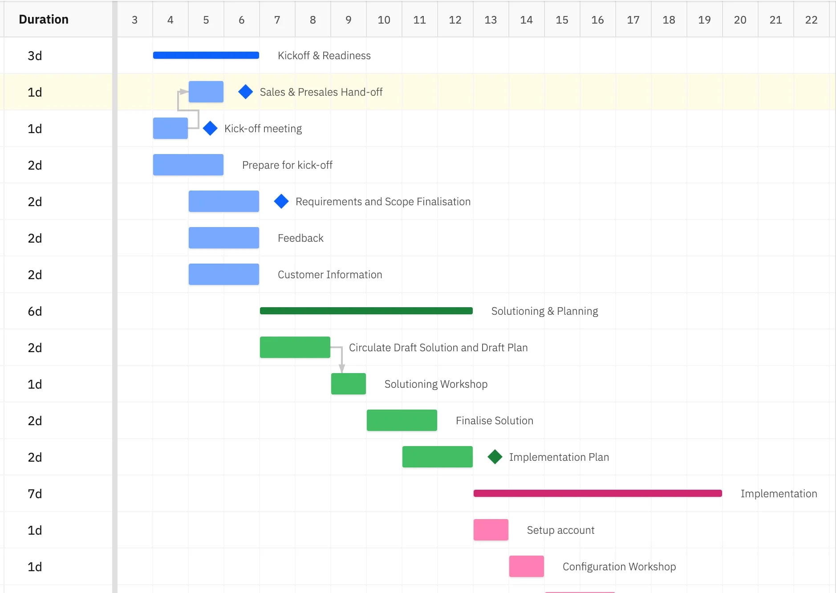This screenshot has height=593, width=836.
Task: Select the Prepare for kick-off task bar
Action: [188, 165]
